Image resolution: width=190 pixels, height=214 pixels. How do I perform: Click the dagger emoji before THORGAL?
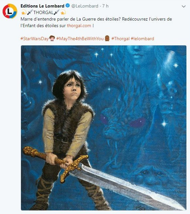click(30, 12)
